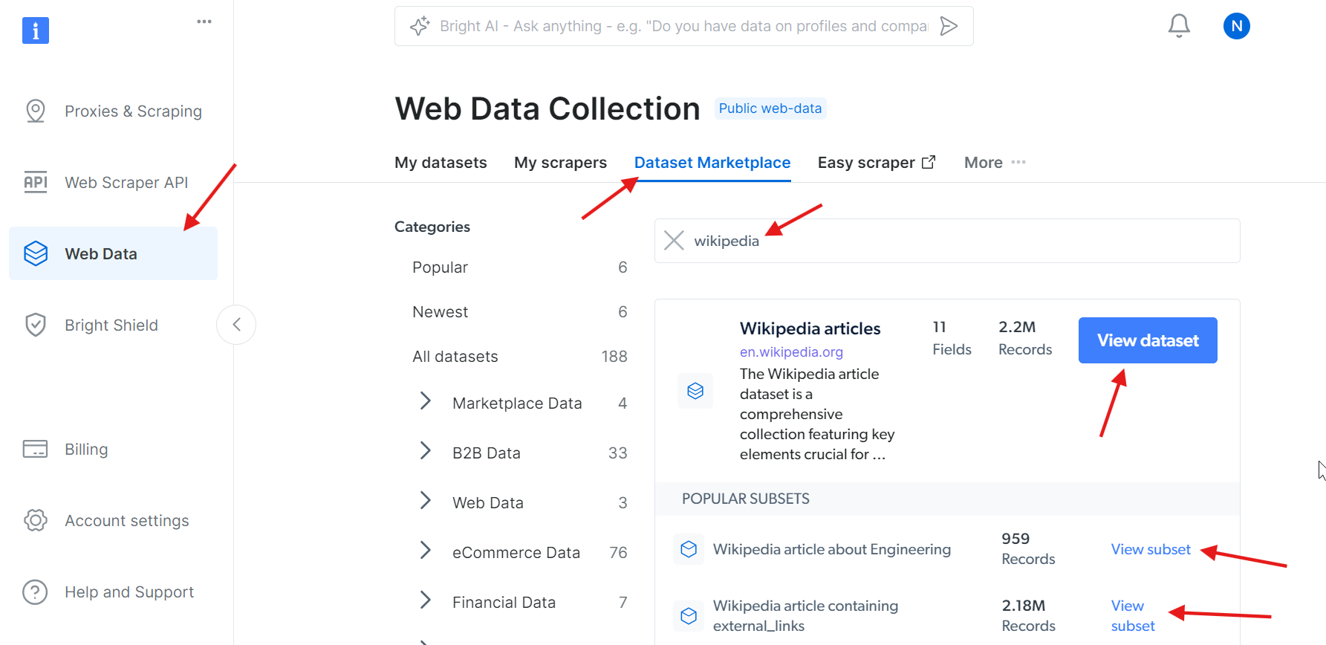Expand the B2B Data category
The height and width of the screenshot is (645, 1326).
tap(425, 451)
